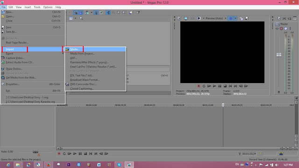Open the Overlays dropdown arrow
This screenshot has height=168, width=299.
pyautogui.click(x=235, y=19)
